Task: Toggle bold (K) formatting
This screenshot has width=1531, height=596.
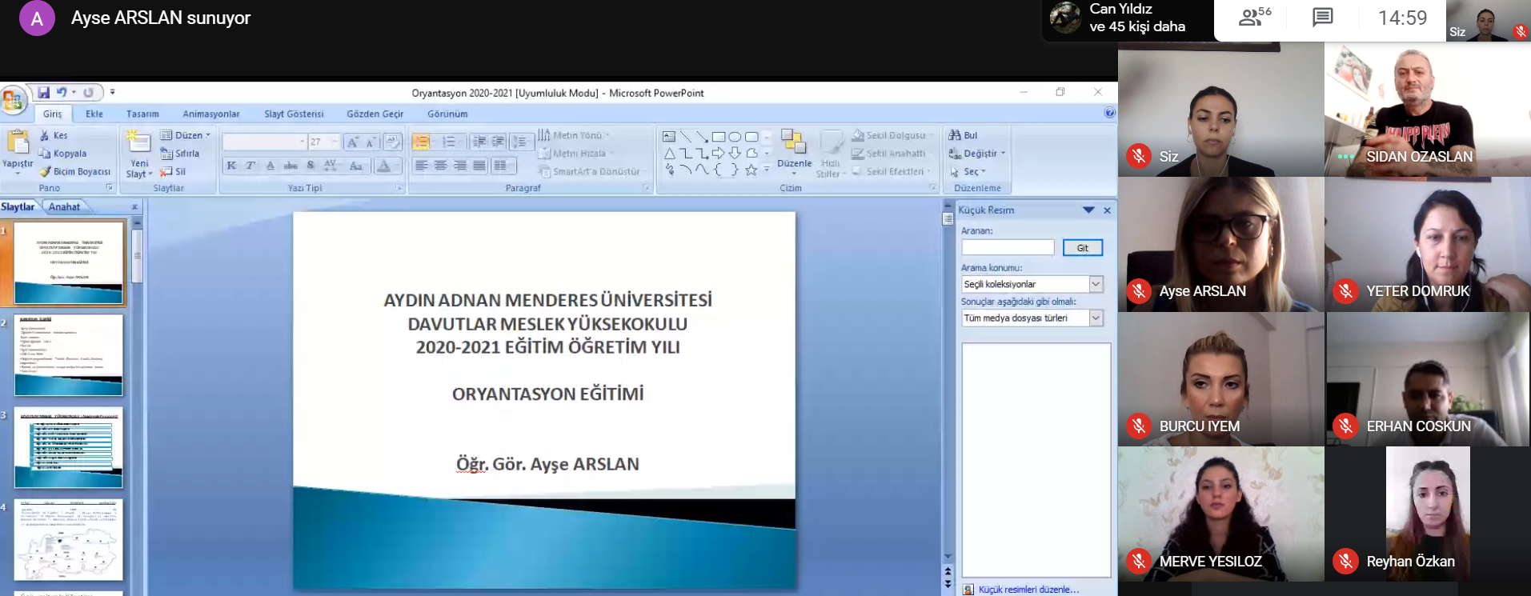Action: (231, 166)
